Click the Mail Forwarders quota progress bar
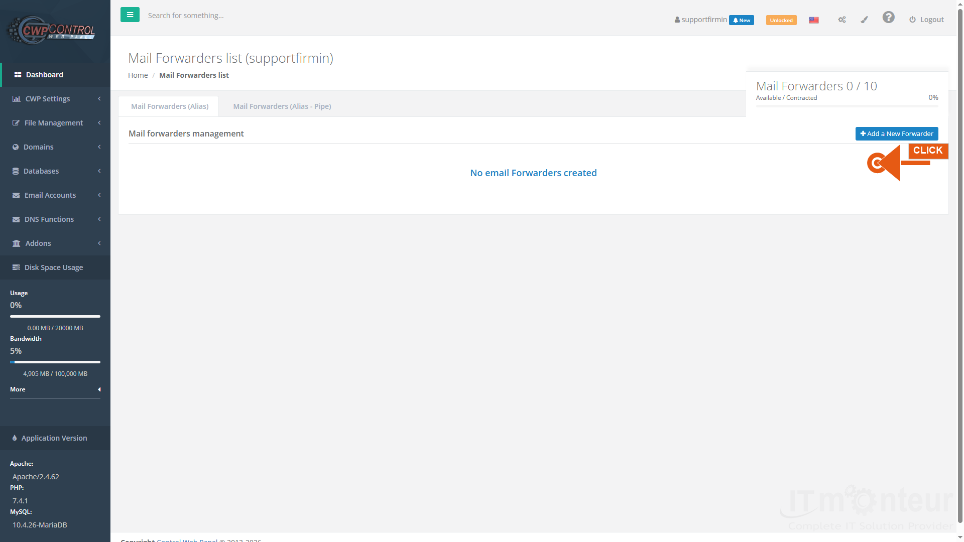 [x=847, y=106]
